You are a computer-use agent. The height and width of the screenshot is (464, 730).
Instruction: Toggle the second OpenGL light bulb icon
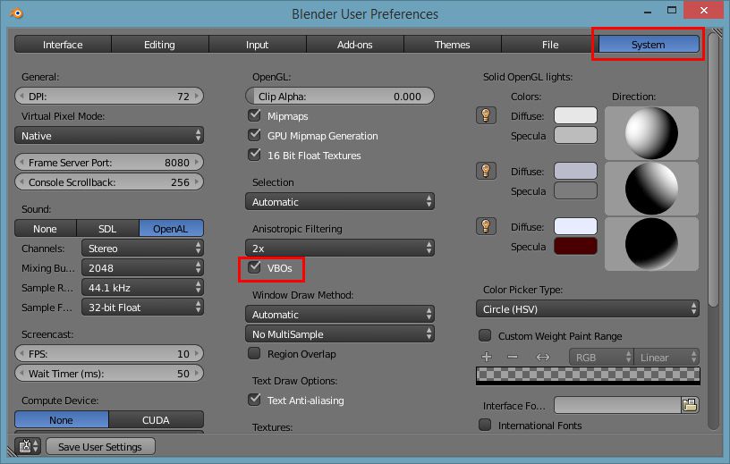tap(486, 171)
